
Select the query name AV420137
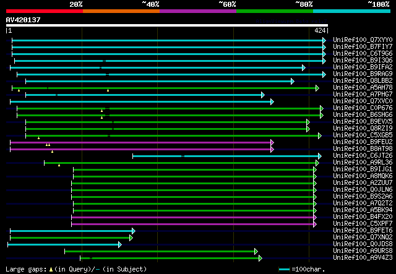click(x=24, y=20)
